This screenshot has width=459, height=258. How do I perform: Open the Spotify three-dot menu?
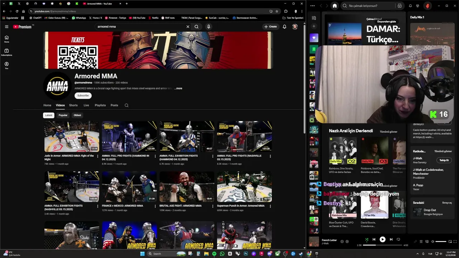tap(313, 6)
